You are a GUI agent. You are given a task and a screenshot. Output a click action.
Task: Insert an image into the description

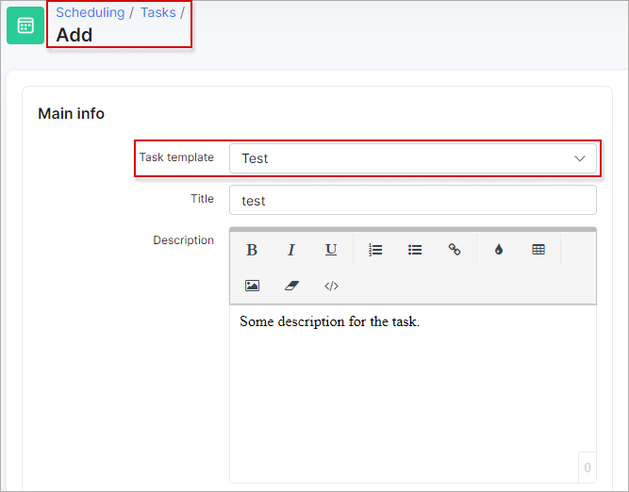tap(252, 286)
